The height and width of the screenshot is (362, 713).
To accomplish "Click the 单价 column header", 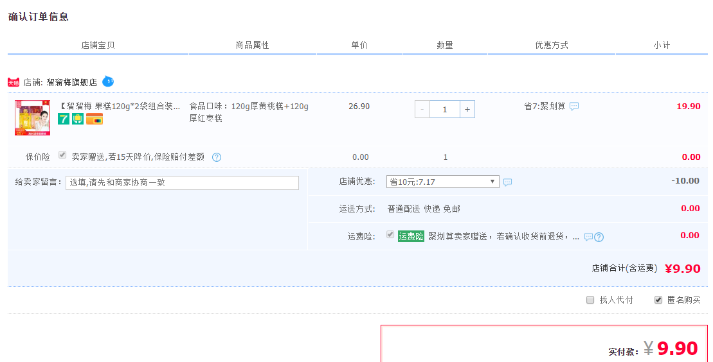I will 359,45.
